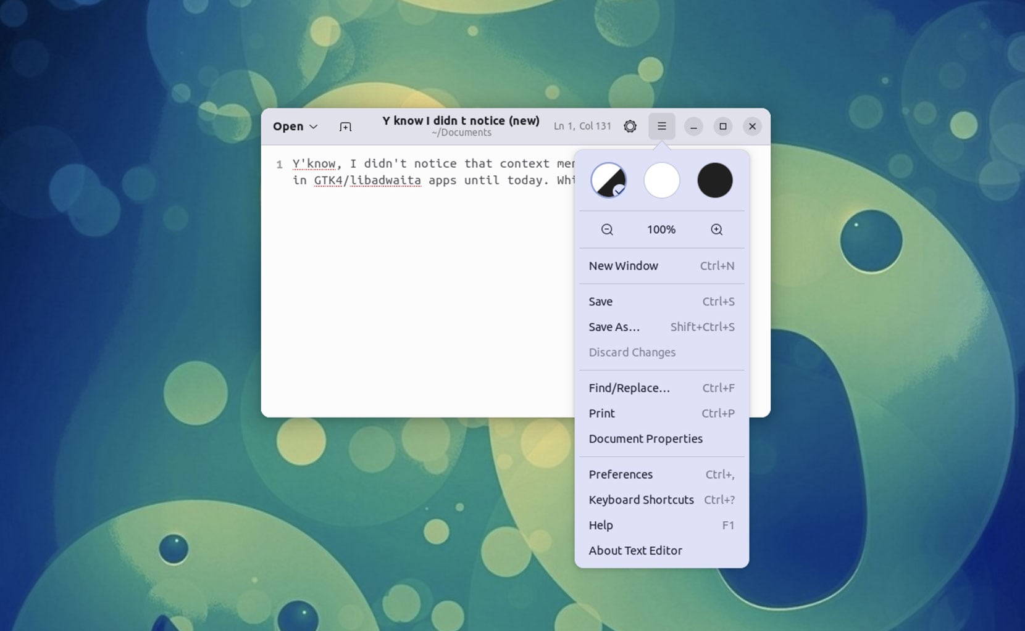This screenshot has height=631, width=1025.
Task: Open a New Window
Action: point(623,266)
